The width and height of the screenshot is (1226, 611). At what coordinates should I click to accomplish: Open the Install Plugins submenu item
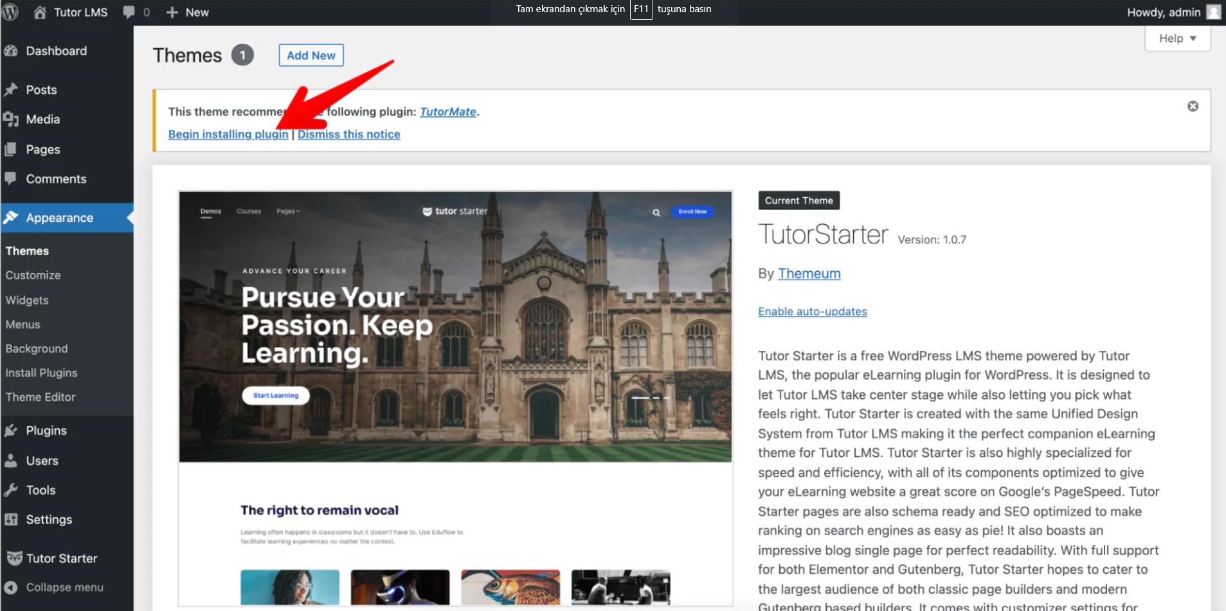pos(41,373)
